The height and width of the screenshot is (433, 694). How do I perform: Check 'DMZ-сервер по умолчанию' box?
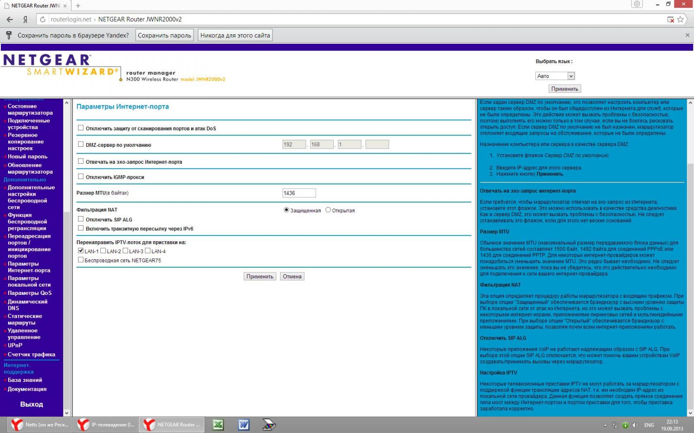tap(81, 144)
